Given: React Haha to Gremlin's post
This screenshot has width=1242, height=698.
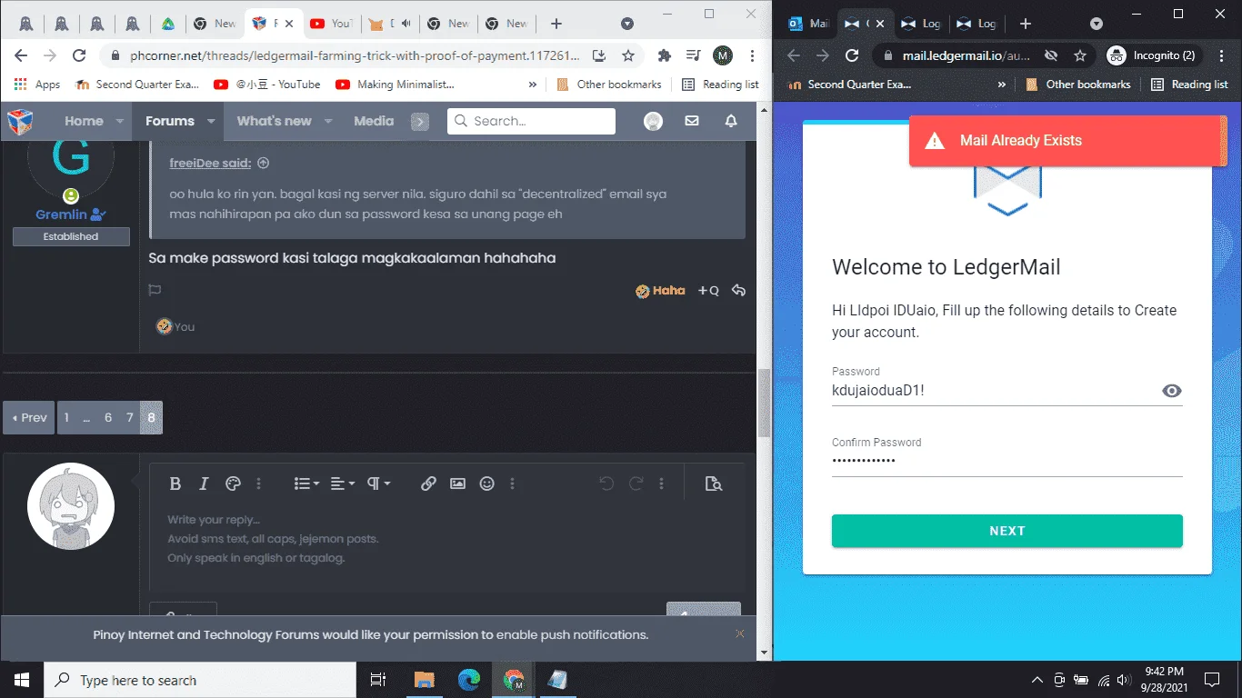Looking at the screenshot, I should point(660,291).
